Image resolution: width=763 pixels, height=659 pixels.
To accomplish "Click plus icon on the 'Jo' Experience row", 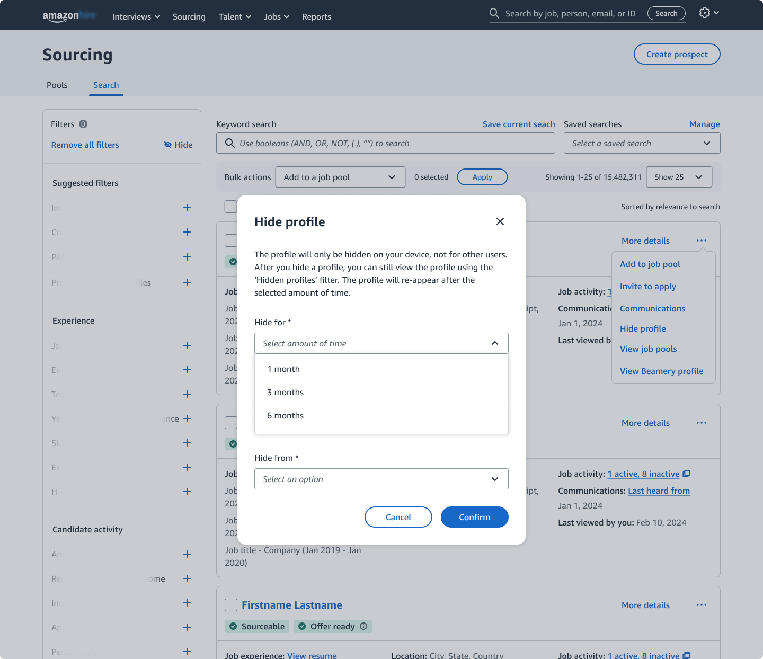I will [187, 345].
